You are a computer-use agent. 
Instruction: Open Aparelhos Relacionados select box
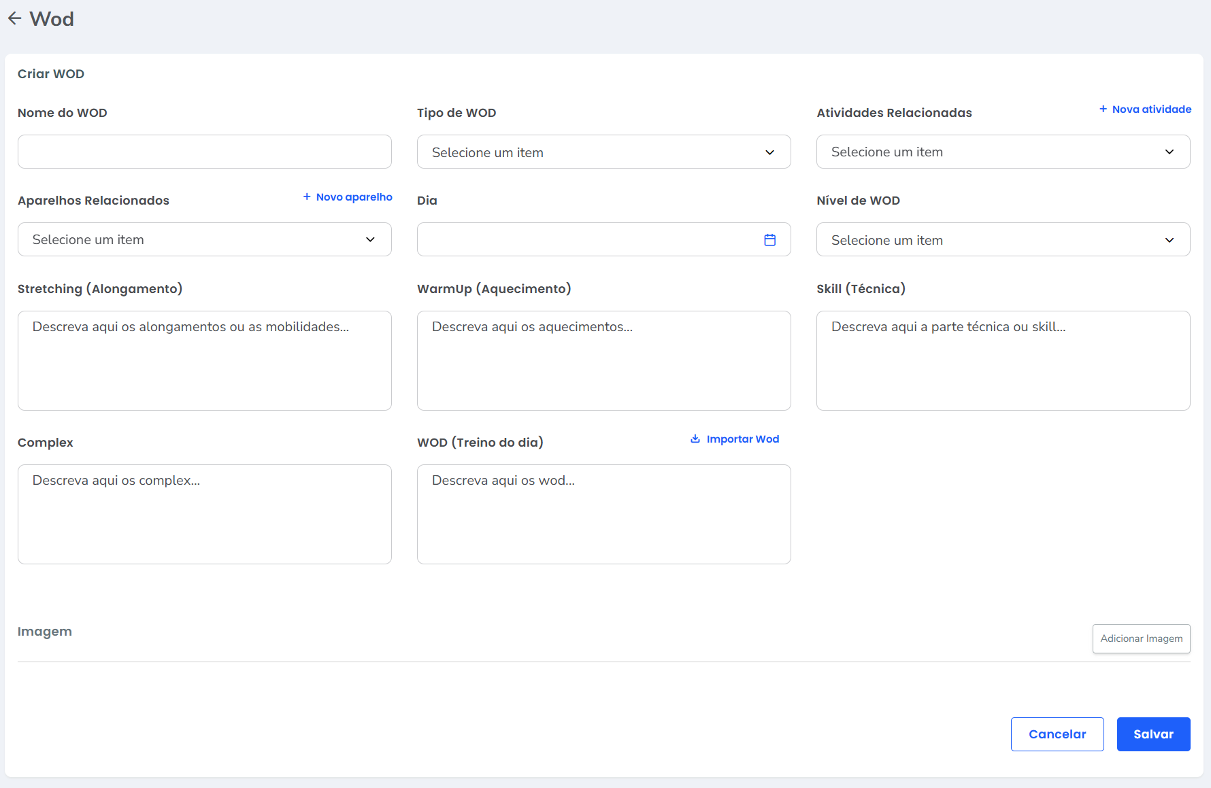tap(204, 239)
